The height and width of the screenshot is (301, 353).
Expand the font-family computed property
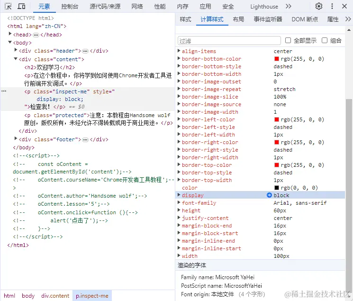tap(179, 202)
